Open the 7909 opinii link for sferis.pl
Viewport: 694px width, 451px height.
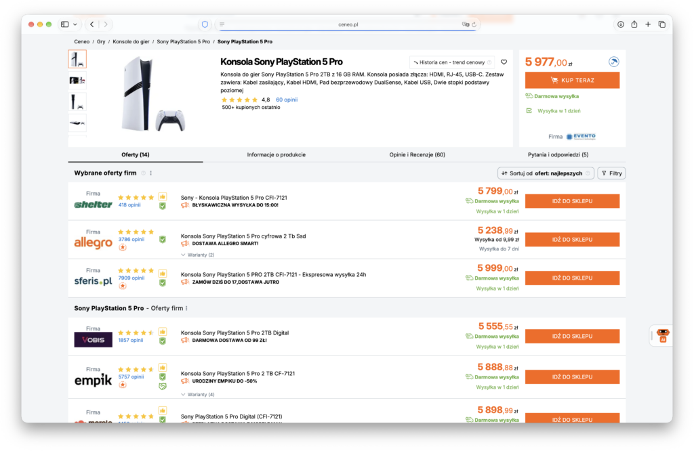coord(131,278)
